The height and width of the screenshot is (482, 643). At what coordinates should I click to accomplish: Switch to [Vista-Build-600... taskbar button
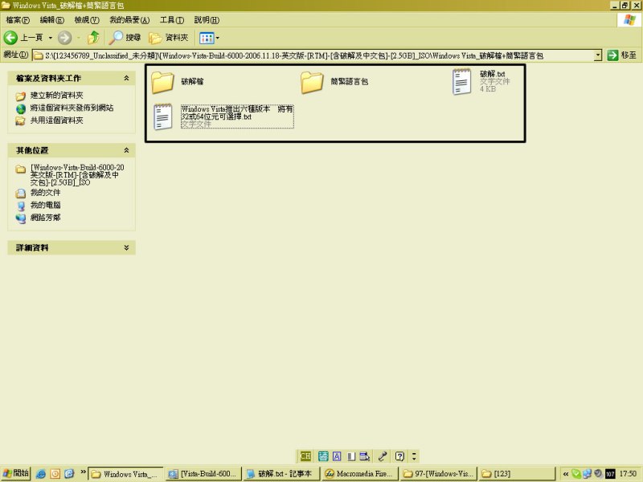pyautogui.click(x=203, y=474)
